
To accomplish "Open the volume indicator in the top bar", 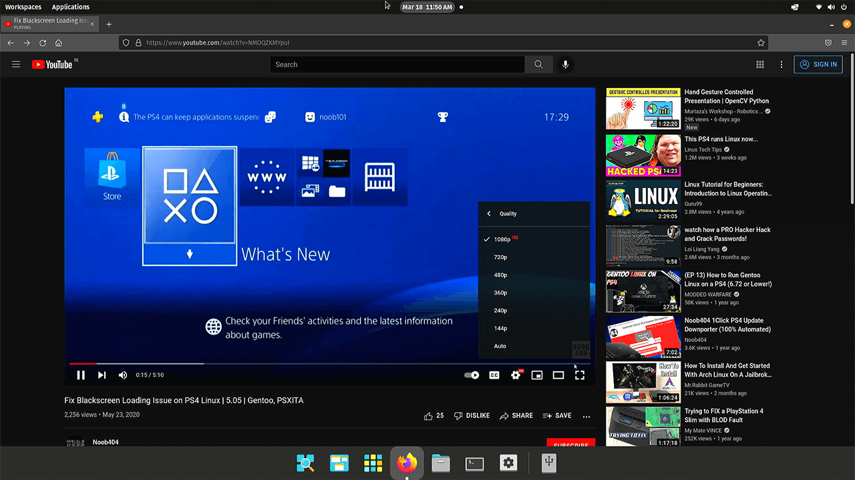I will [832, 7].
